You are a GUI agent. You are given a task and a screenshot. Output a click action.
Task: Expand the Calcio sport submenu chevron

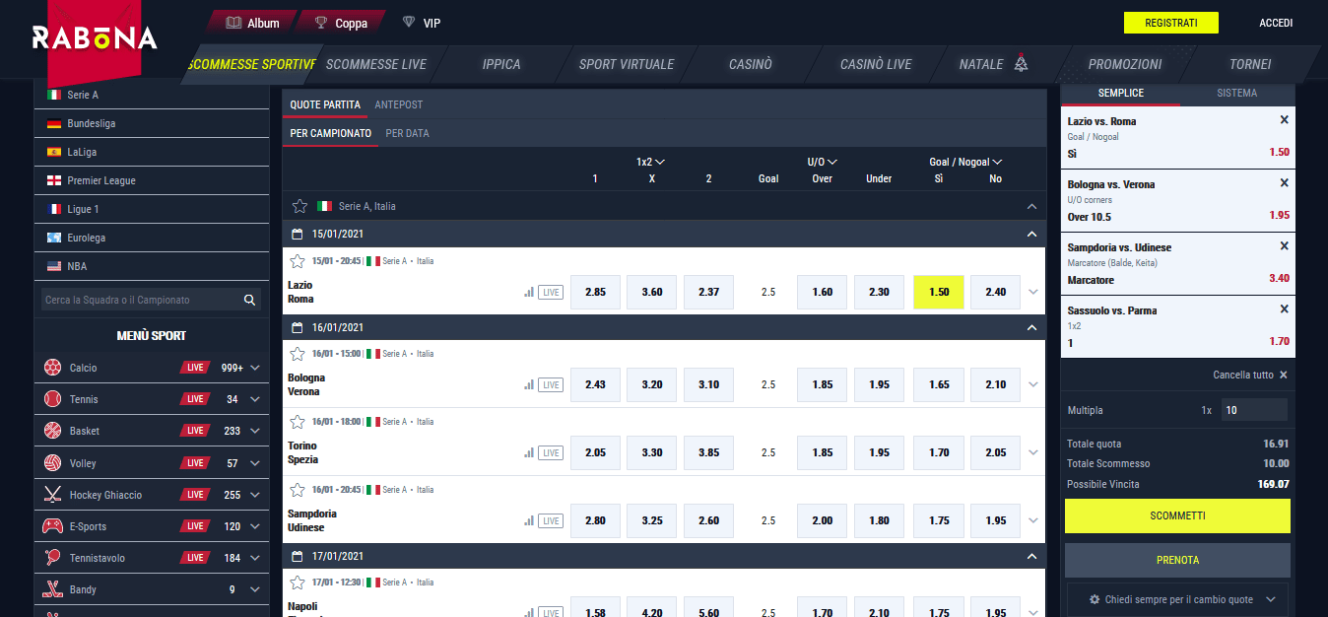(255, 368)
